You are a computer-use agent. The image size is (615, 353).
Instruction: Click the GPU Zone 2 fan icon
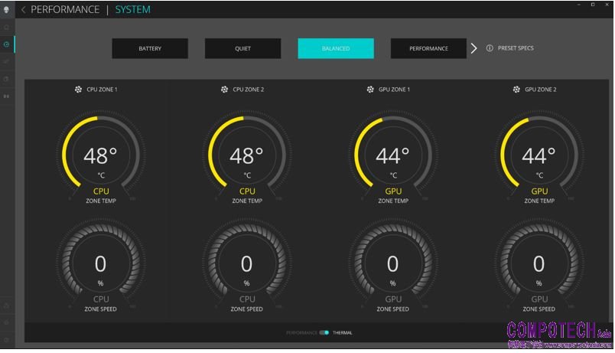tap(516, 90)
